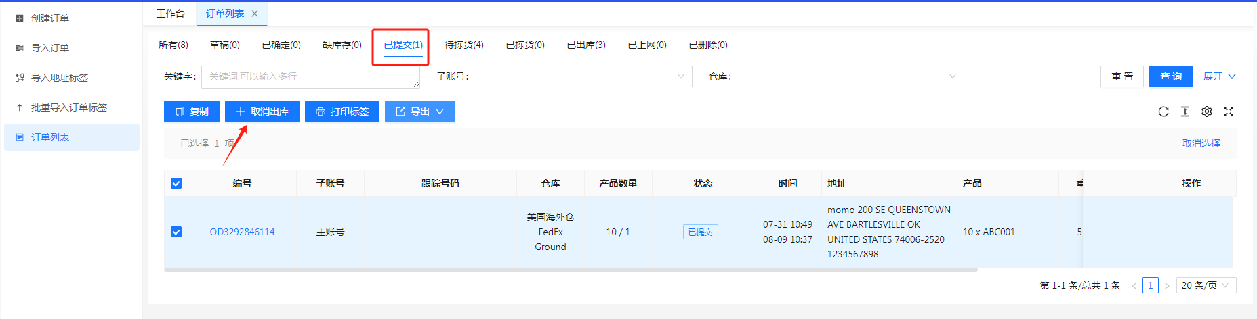The image size is (1257, 319).
Task: Click the 创建订单 sidebar icon
Action: pyautogui.click(x=20, y=18)
